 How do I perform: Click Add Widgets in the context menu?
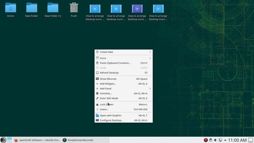click(x=123, y=84)
